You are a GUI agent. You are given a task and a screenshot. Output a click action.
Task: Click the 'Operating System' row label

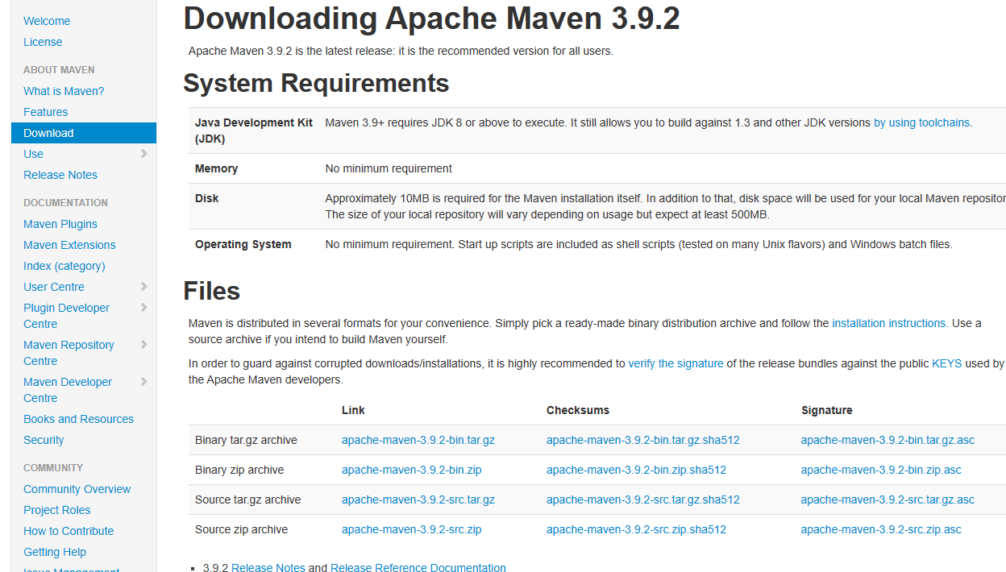(x=243, y=244)
